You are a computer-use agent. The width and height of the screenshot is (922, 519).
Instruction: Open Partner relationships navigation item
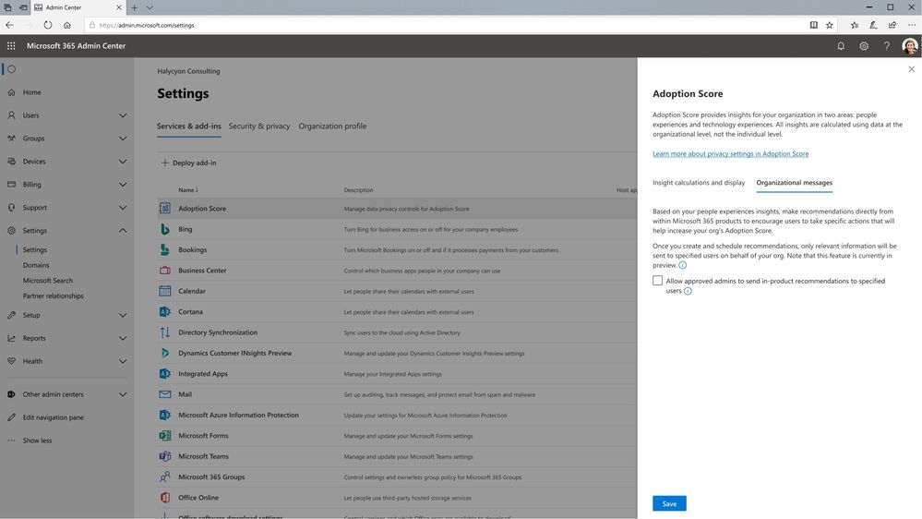tap(53, 296)
